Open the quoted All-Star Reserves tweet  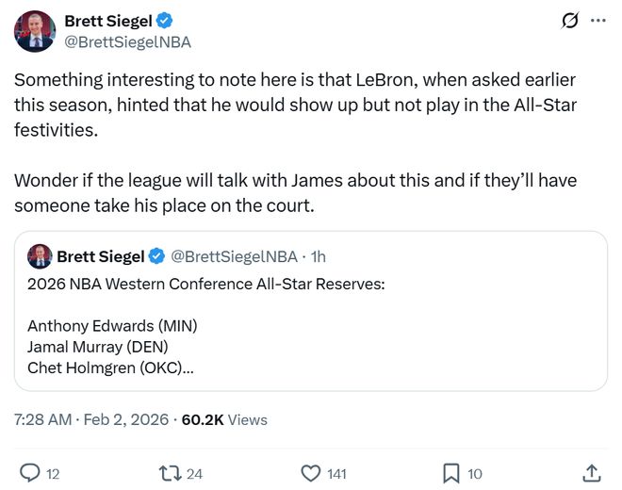(310, 326)
